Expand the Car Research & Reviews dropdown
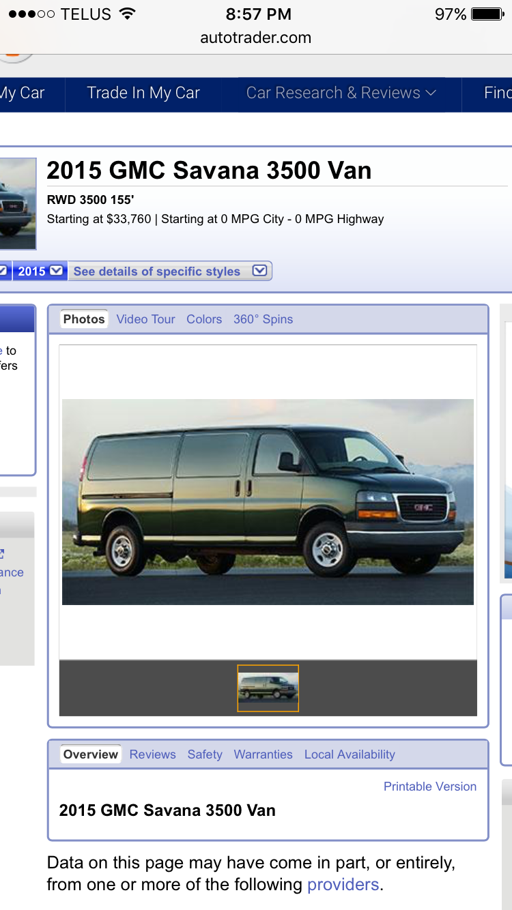The width and height of the screenshot is (512, 910). pos(341,93)
